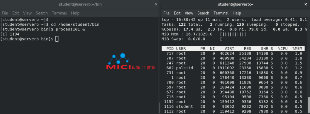Click the left terminal's vertical scrollbar thumb
The image size is (310, 114).
tap(160, 108)
